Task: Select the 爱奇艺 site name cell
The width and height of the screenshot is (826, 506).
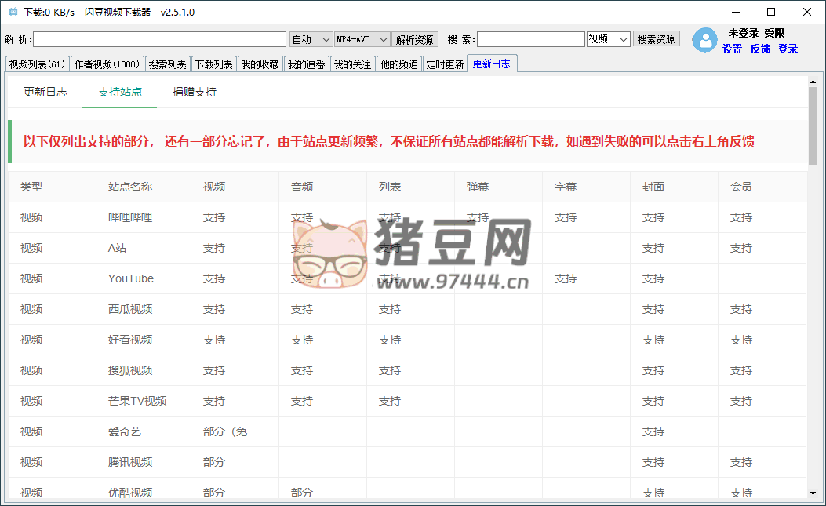Action: click(x=144, y=431)
